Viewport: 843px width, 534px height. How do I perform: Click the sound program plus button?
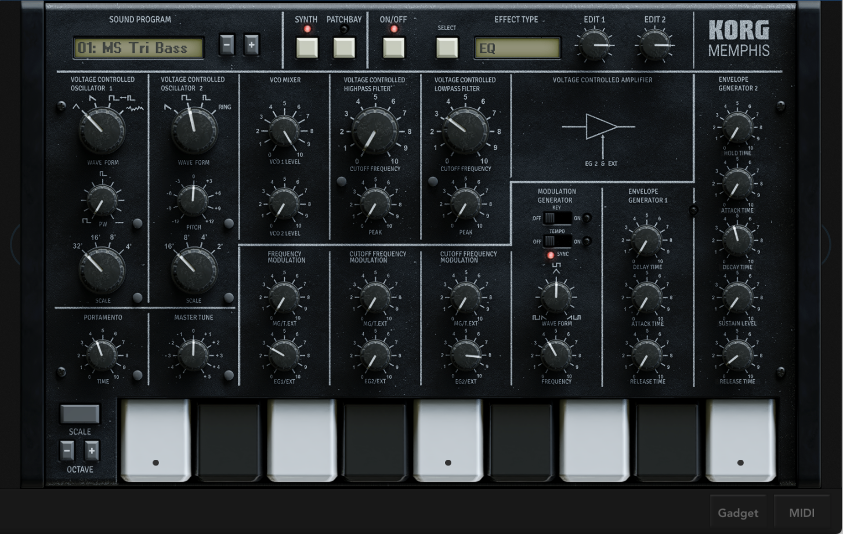(251, 45)
